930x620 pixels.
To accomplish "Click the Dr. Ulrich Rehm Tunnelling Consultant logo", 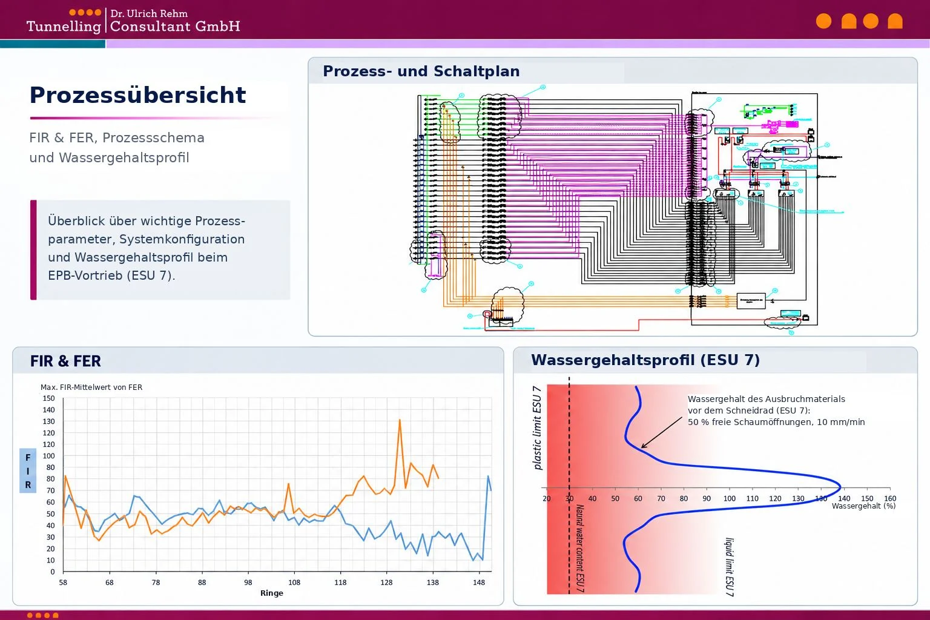I will [x=133, y=21].
